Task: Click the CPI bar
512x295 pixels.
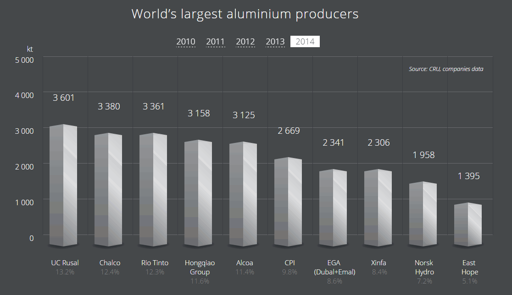Action: (x=288, y=202)
